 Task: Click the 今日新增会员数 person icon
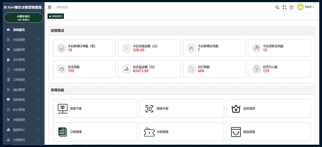191,48
